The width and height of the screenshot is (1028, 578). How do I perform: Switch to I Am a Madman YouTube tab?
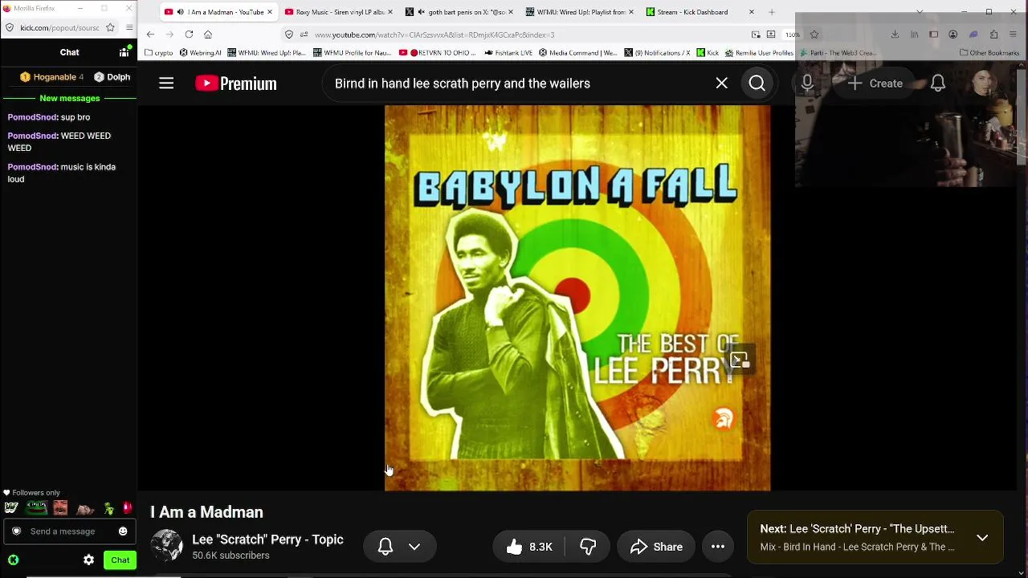218,12
